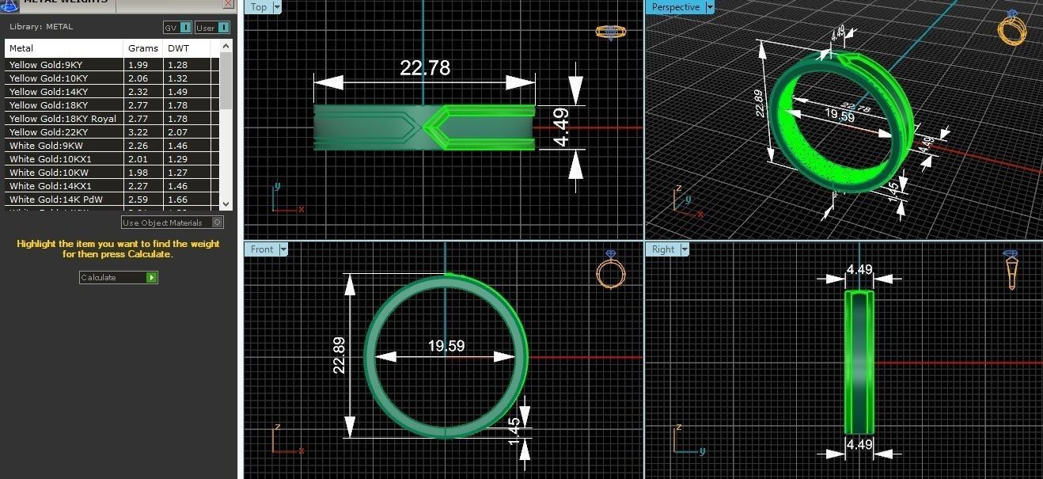Select the Right viewport label
The width and height of the screenshot is (1043, 479).
point(663,249)
